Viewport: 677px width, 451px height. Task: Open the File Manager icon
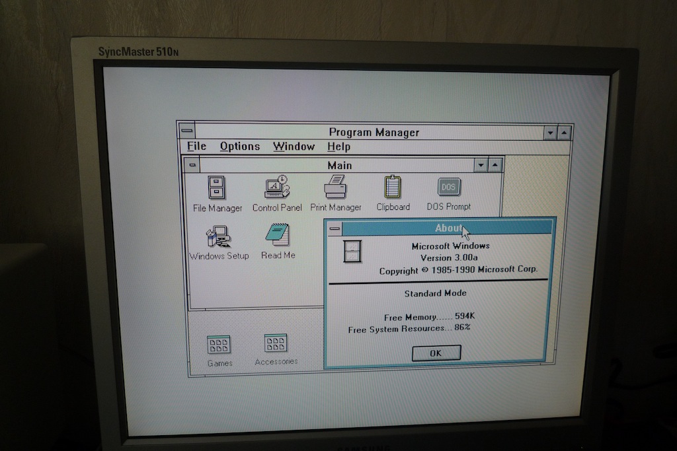pos(217,188)
